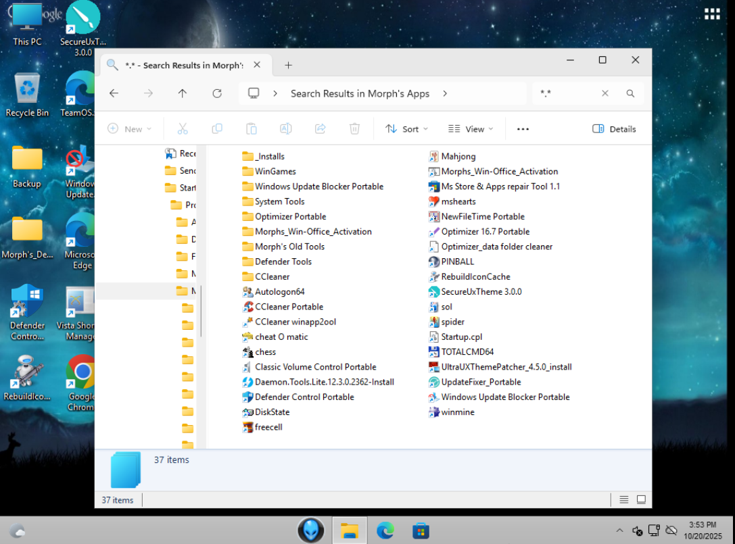Clear the search box text
The height and width of the screenshot is (544, 735).
[605, 94]
